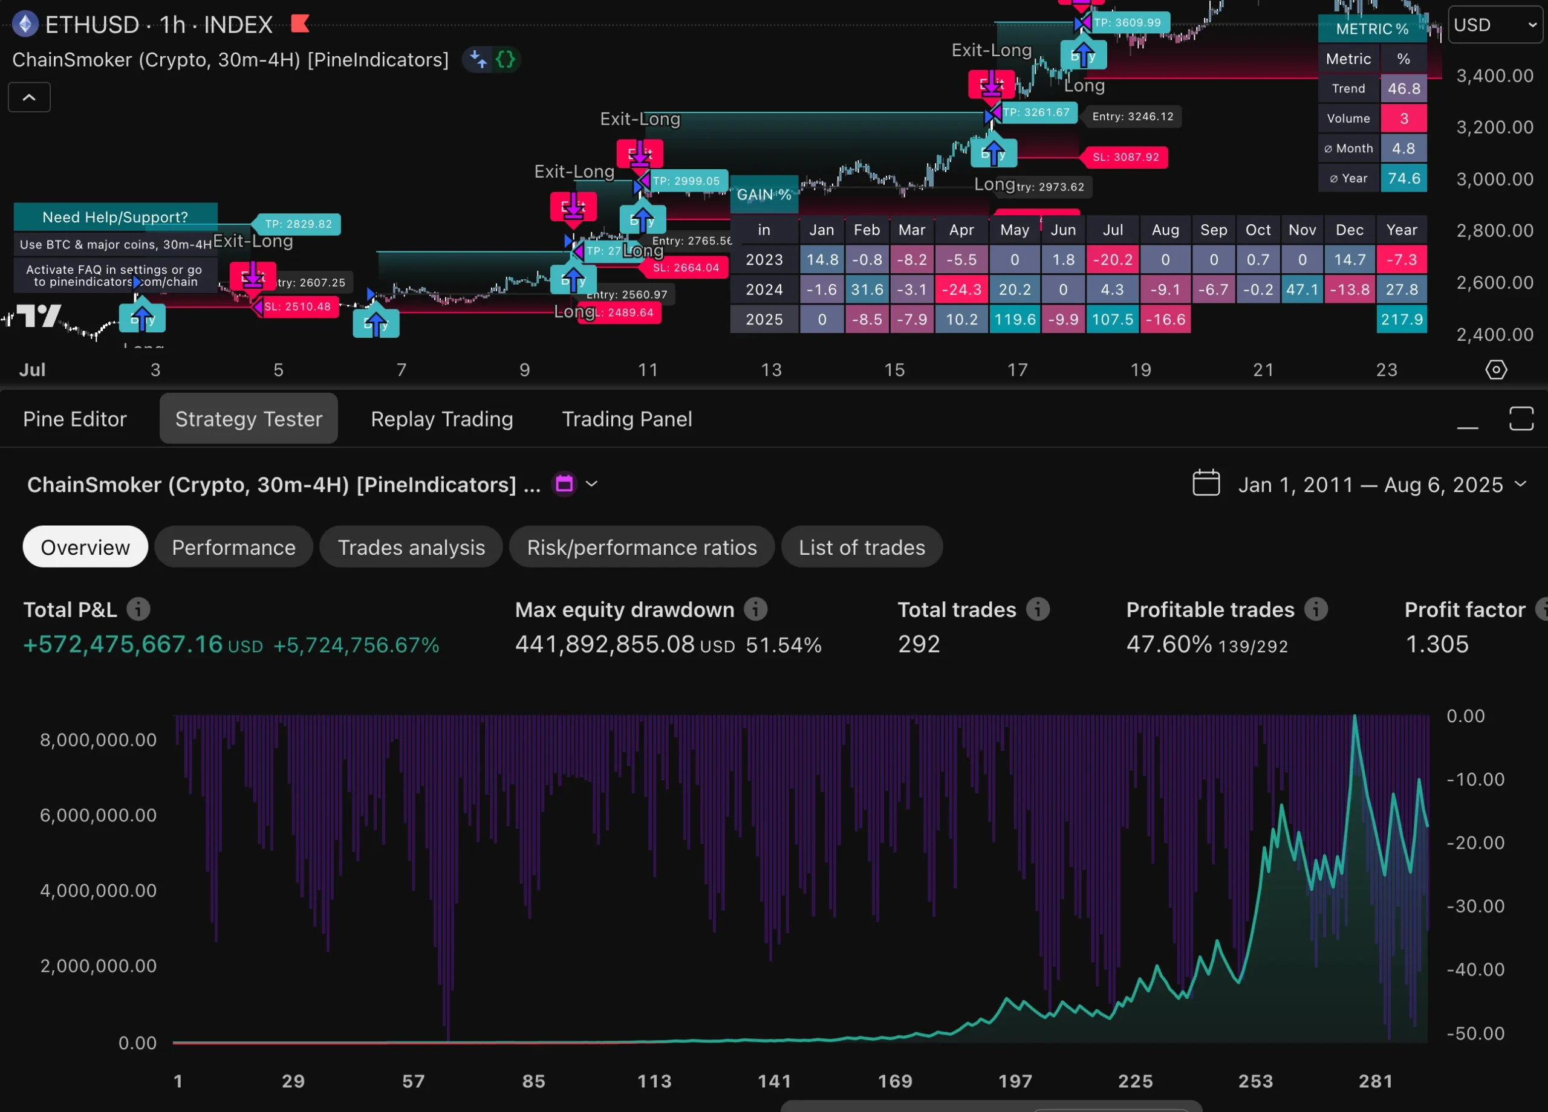Collapse the indicator legend with the up chevron
The image size is (1548, 1112).
pos(28,97)
